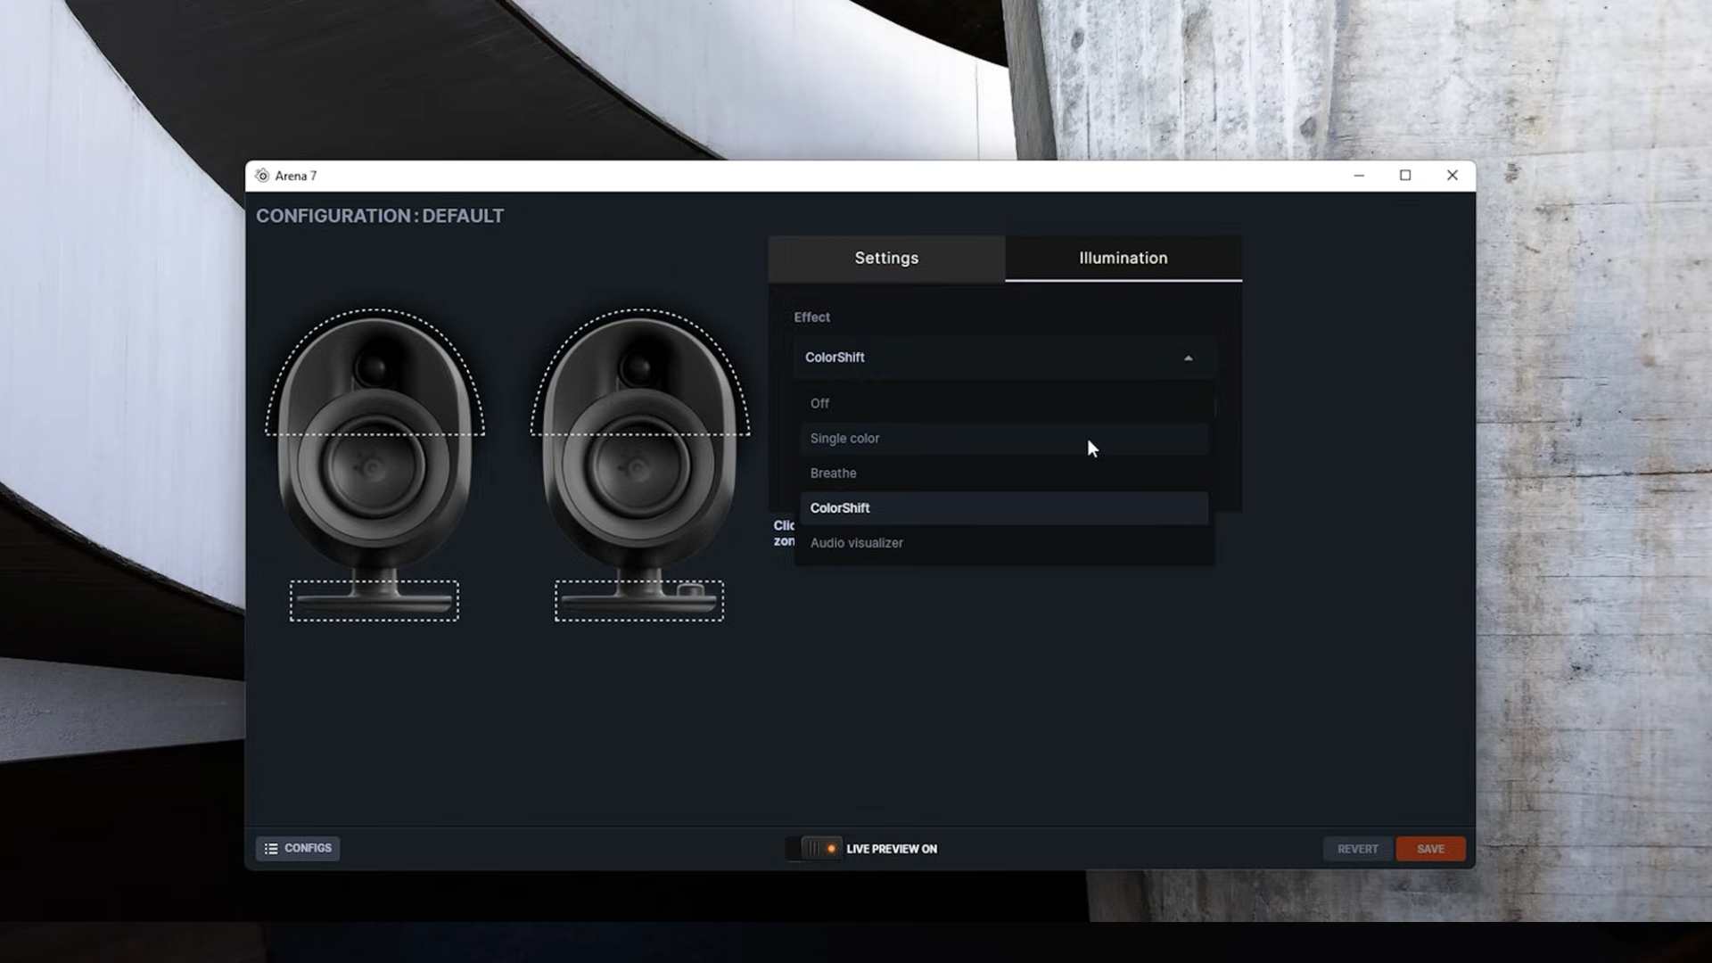Click the SteelSeries logo in the title bar
Screen dimensions: 1712x963
(x=262, y=176)
